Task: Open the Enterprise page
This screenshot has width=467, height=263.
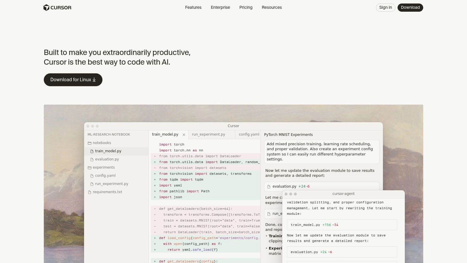Action: [220, 7]
